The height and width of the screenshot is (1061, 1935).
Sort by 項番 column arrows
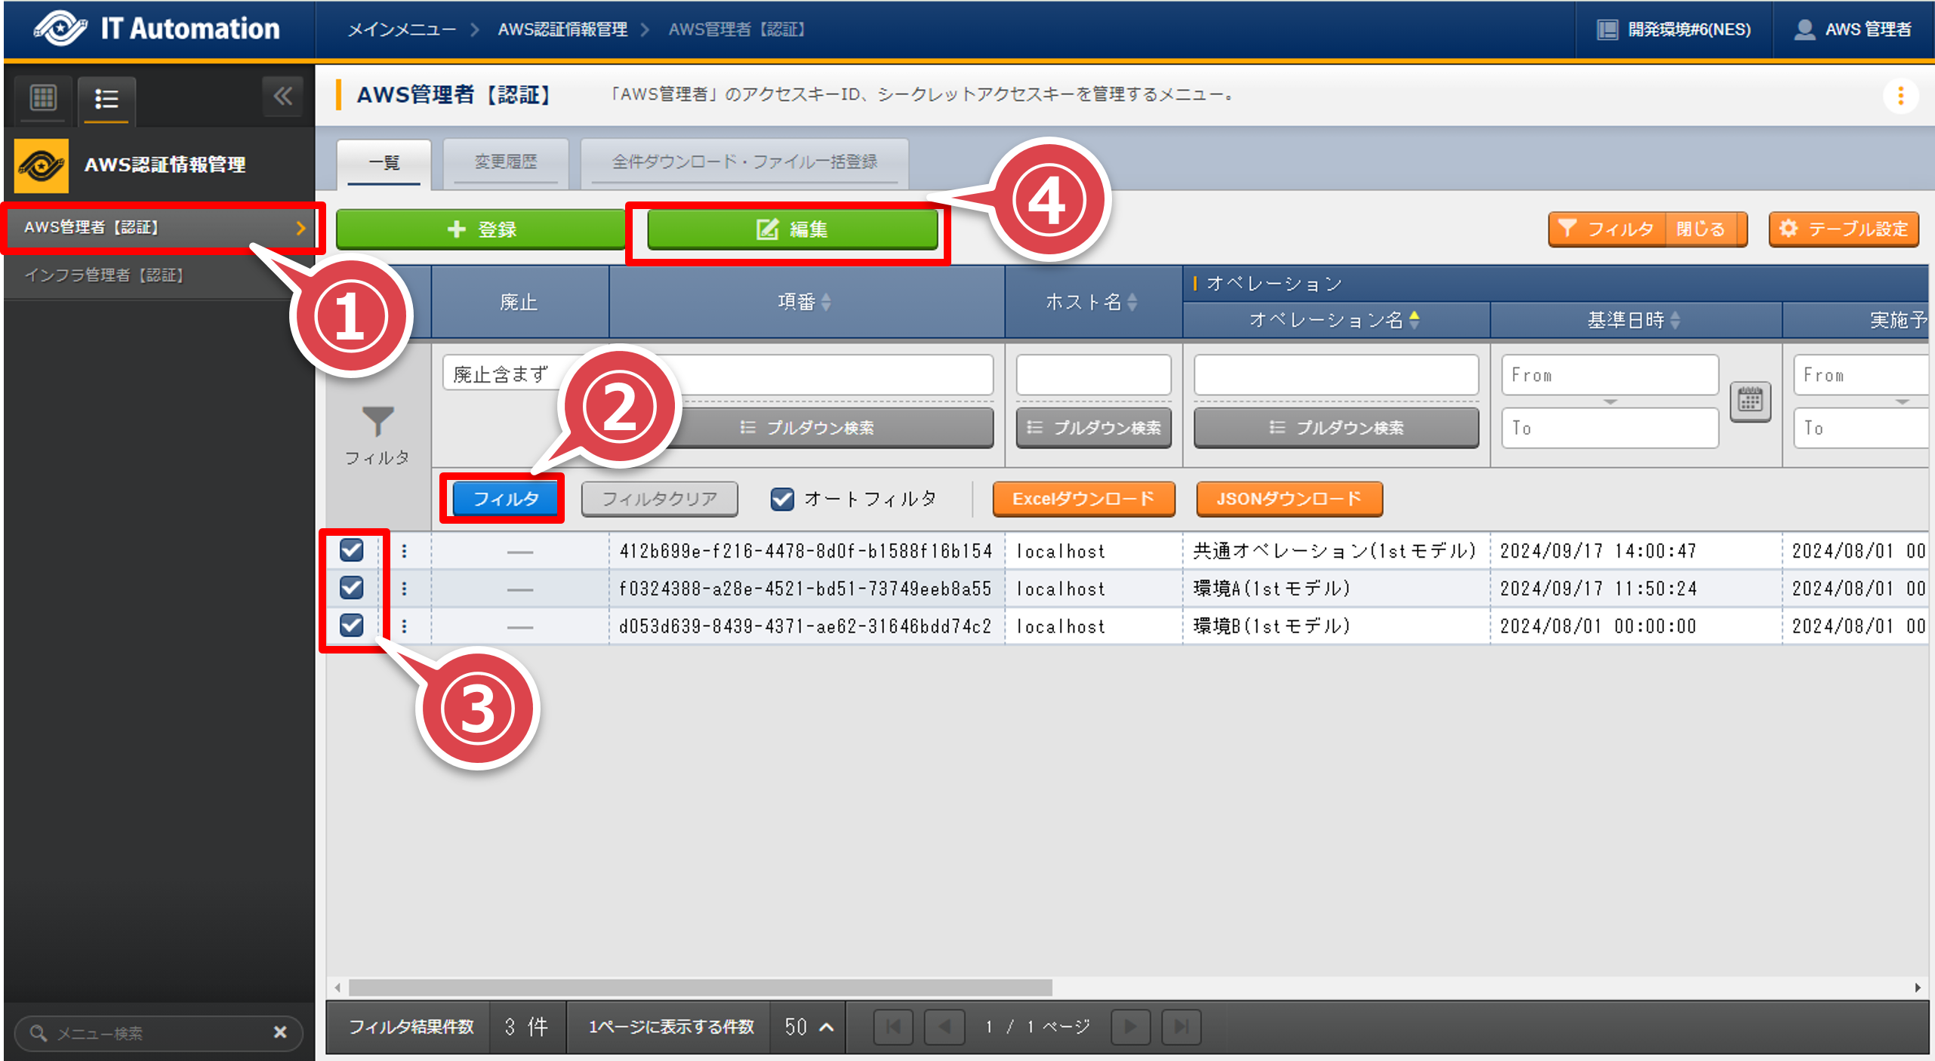827,302
